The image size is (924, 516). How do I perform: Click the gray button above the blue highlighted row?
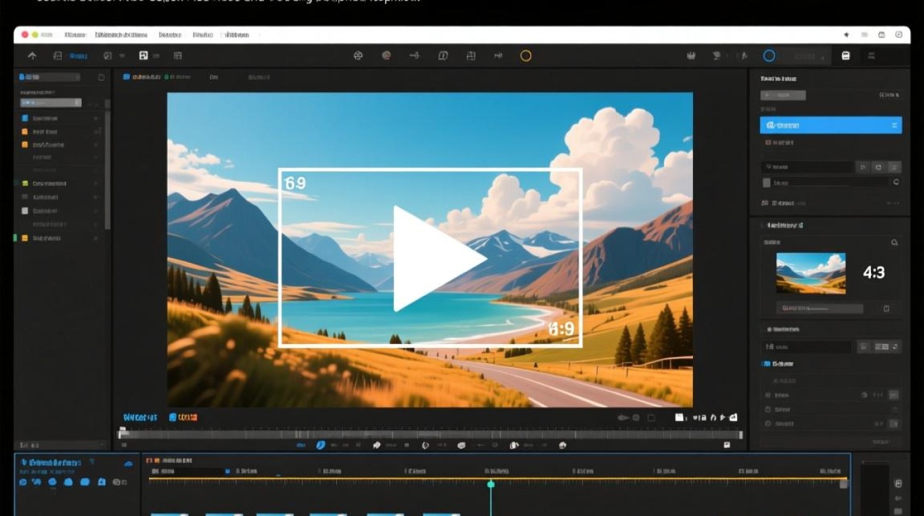[783, 96]
